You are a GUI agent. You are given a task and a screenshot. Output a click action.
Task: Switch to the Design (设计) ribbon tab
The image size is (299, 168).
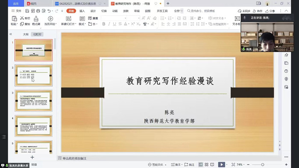point(93,11)
